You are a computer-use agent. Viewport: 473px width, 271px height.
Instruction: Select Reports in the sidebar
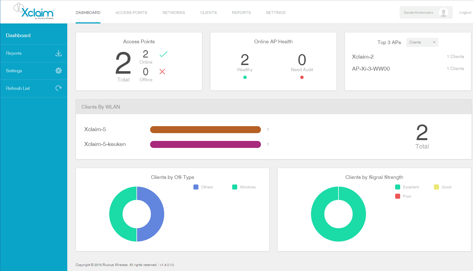point(34,53)
